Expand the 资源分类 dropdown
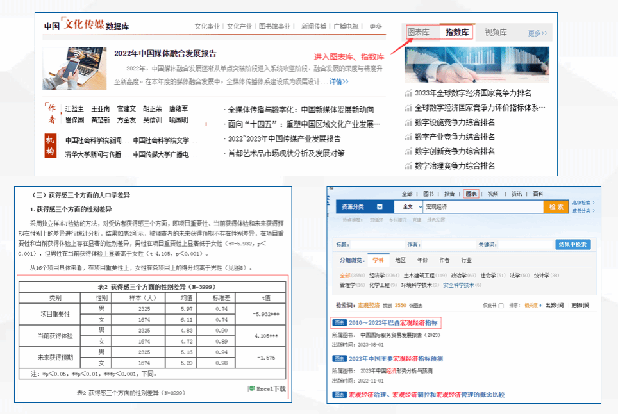Viewport: 618px width, 414px height. pyautogui.click(x=380, y=207)
